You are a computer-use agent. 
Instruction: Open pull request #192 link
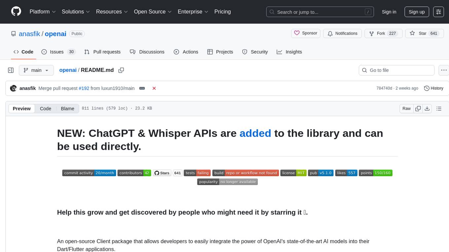[x=84, y=88]
